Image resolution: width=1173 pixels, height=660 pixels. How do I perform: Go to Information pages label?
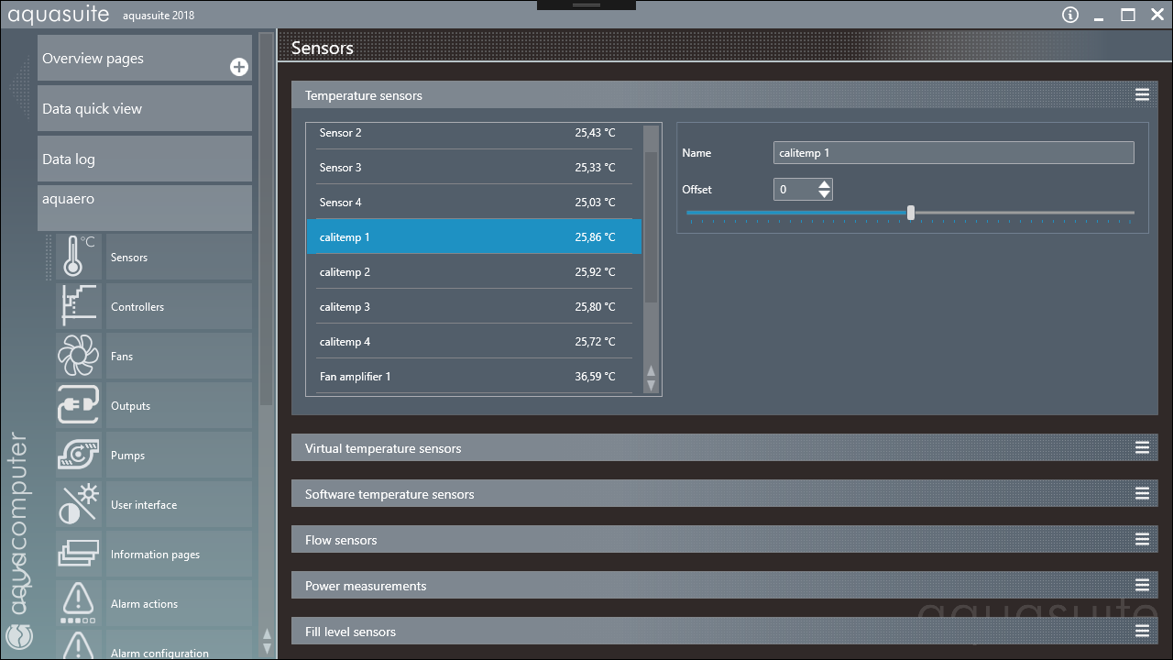tap(155, 555)
